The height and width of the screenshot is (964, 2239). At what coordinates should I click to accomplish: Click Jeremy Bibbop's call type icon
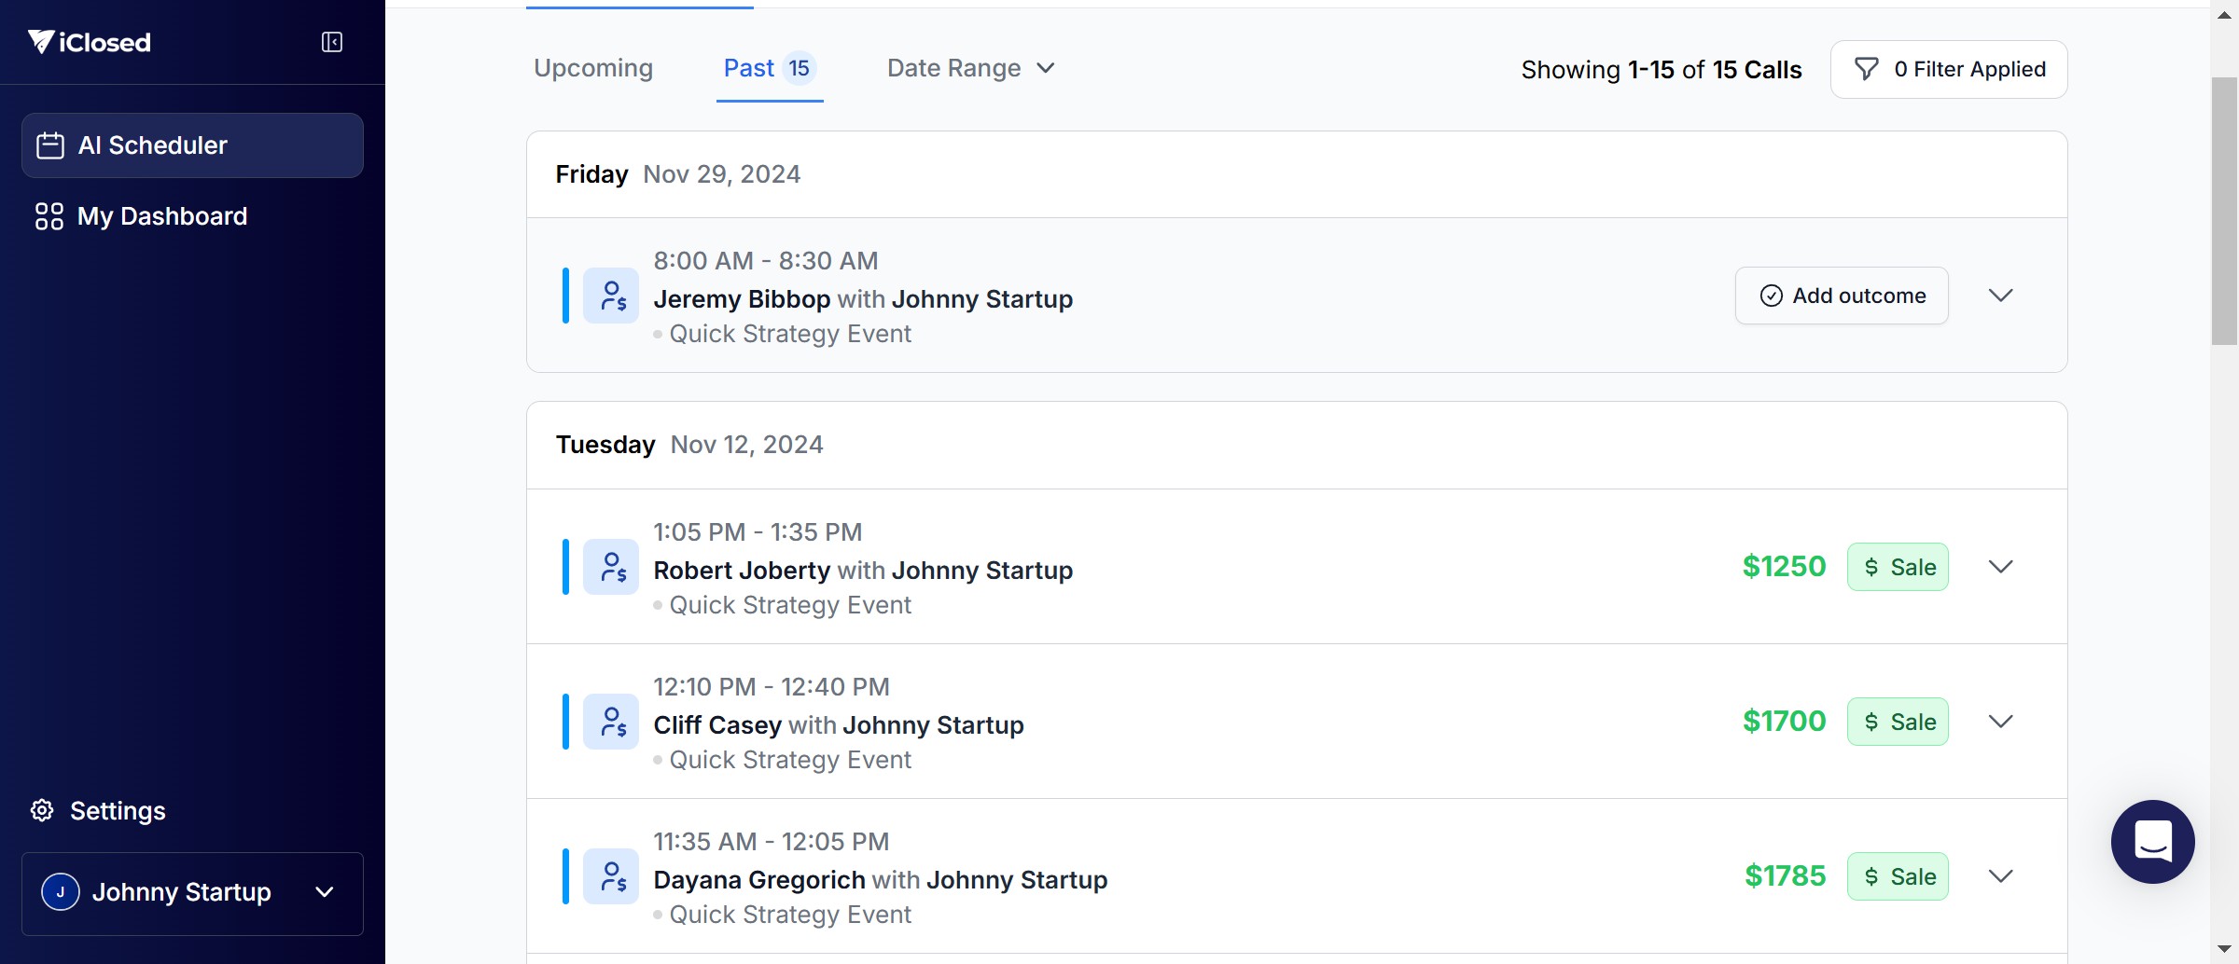pyautogui.click(x=611, y=296)
